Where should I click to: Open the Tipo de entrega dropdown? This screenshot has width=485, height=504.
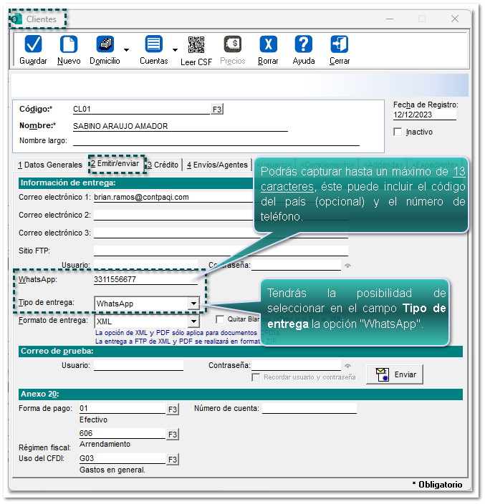pos(193,304)
